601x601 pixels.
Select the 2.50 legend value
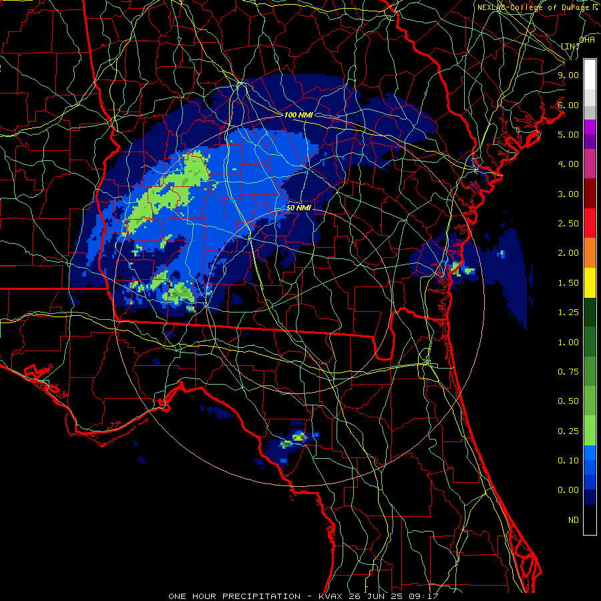(568, 224)
